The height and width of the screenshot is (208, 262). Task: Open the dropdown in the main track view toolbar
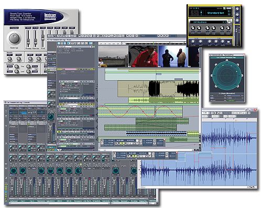pyautogui.click(x=149, y=36)
